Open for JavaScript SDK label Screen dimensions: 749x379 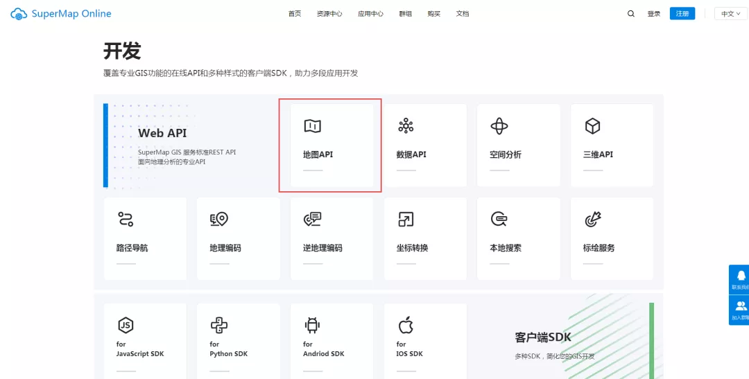coord(140,349)
